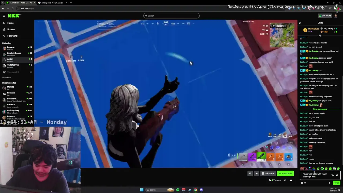The height and width of the screenshot is (193, 343).
Task: Expand the chat leaderboard dropdown arrow
Action: tap(320, 35)
